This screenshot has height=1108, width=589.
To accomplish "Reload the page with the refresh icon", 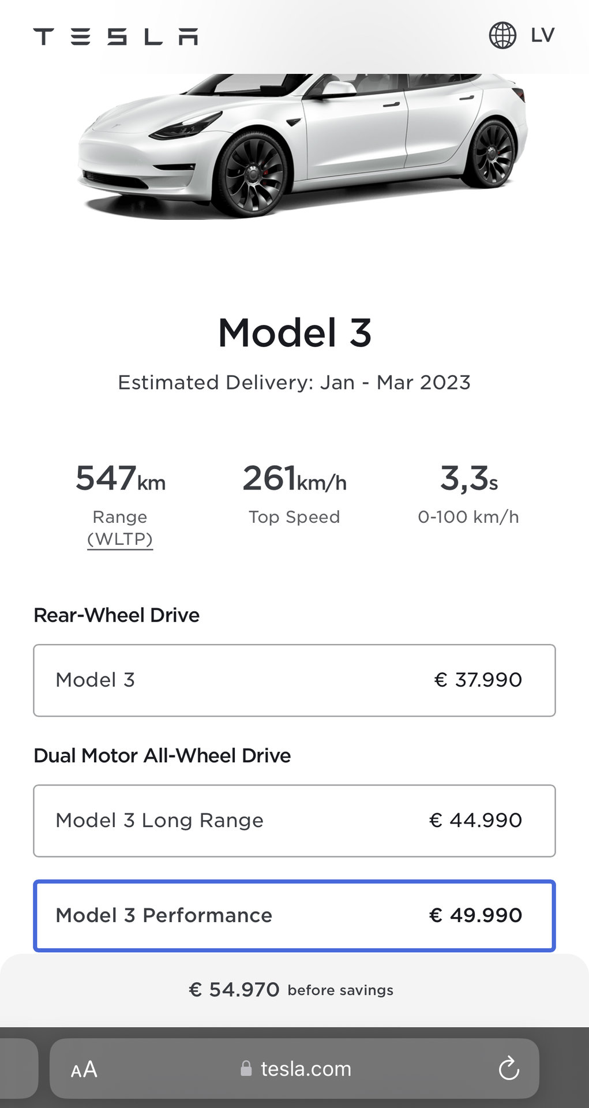I will click(x=509, y=1069).
